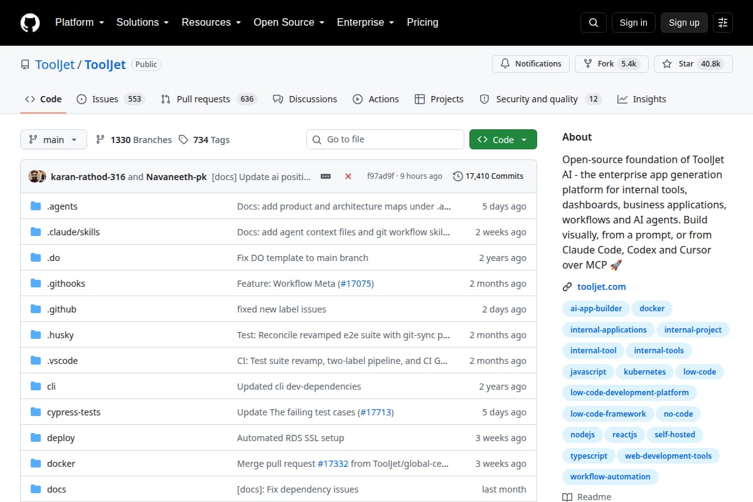
Task: Open the appearance settings sliders icon
Action: pyautogui.click(x=723, y=23)
